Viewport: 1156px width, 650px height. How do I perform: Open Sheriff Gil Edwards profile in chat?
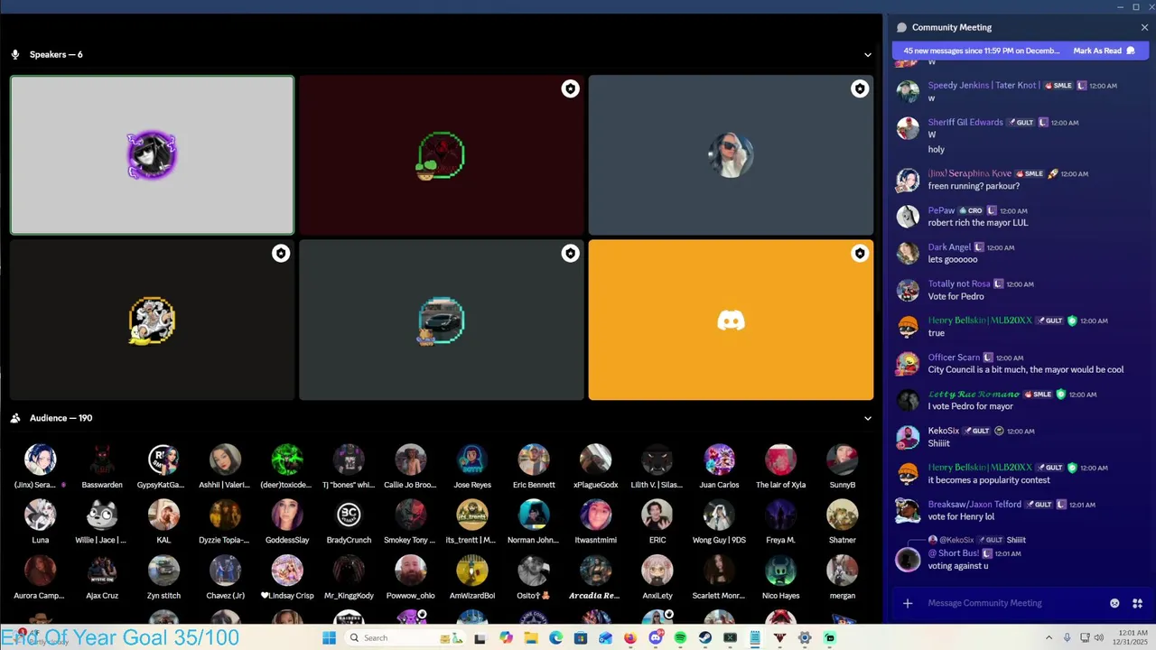965,122
